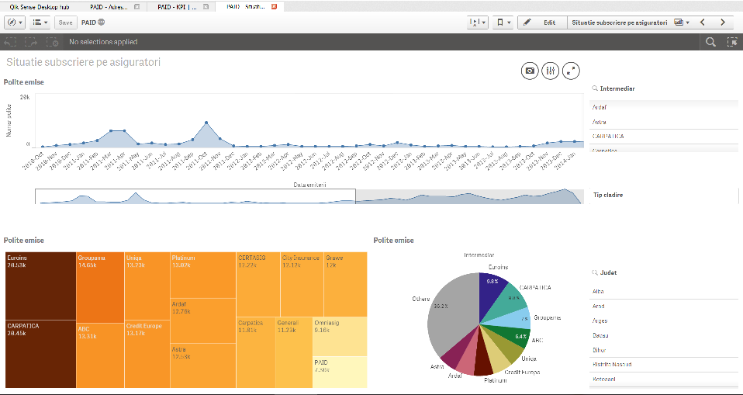Open the bookmarks dropdown
This screenshot has width=743, height=395.
tap(503, 23)
